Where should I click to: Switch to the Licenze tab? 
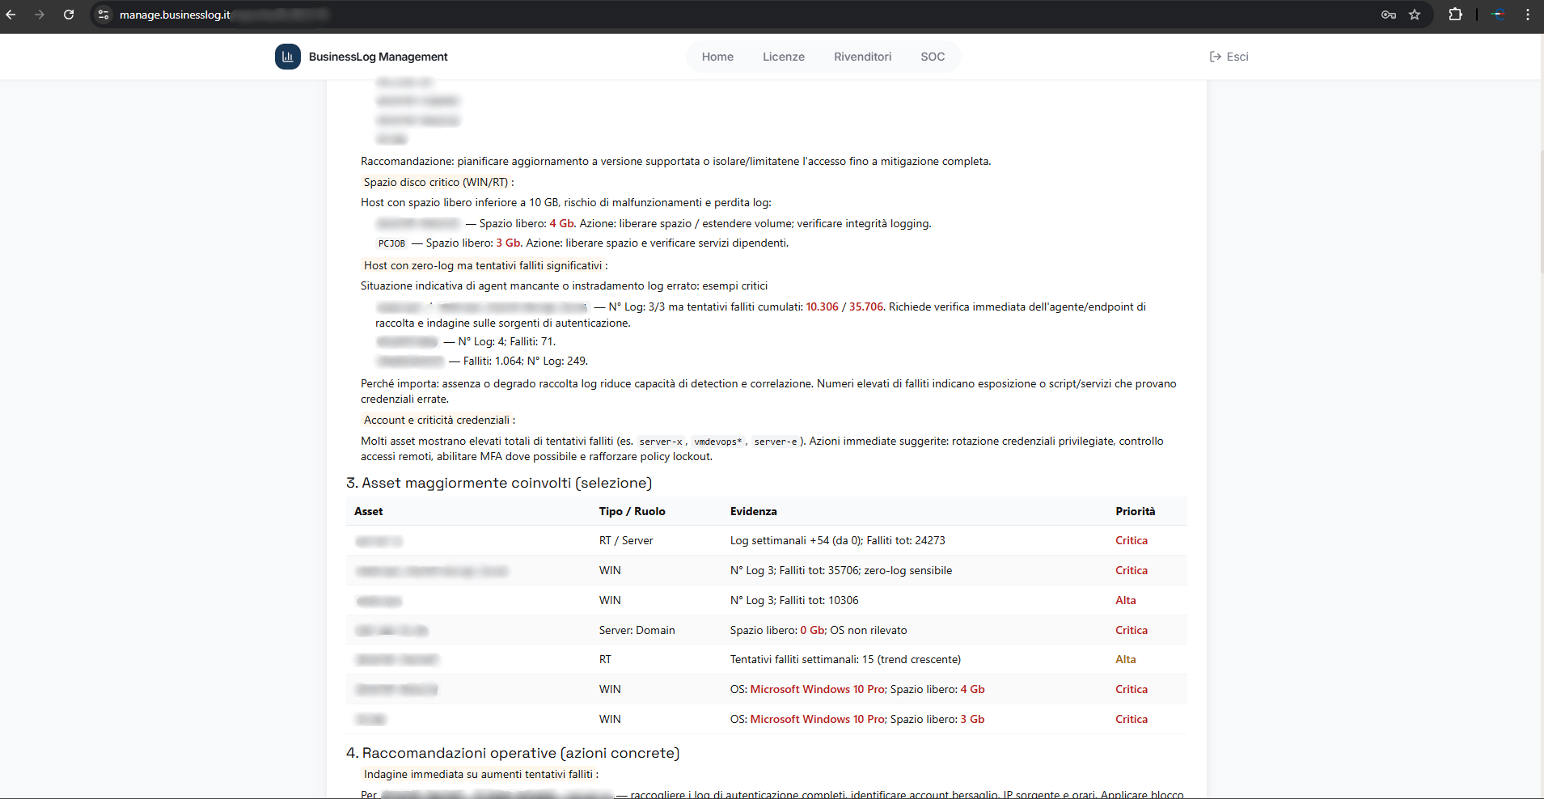(783, 57)
